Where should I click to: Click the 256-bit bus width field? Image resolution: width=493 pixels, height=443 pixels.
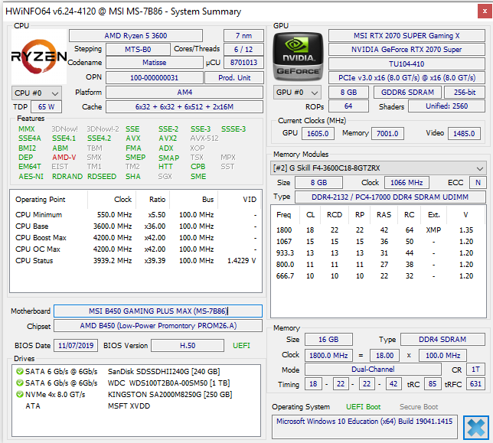465,93
